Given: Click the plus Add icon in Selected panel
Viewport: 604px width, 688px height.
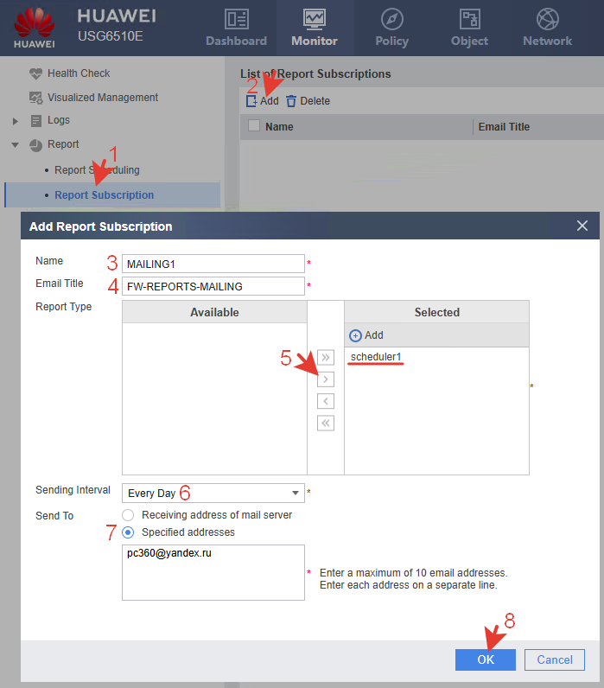Looking at the screenshot, I should pyautogui.click(x=355, y=335).
